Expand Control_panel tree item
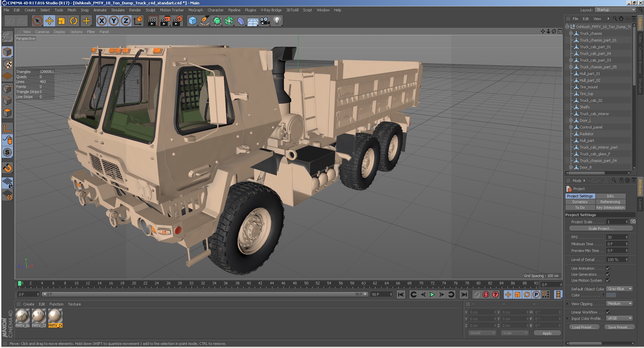 click(x=571, y=127)
